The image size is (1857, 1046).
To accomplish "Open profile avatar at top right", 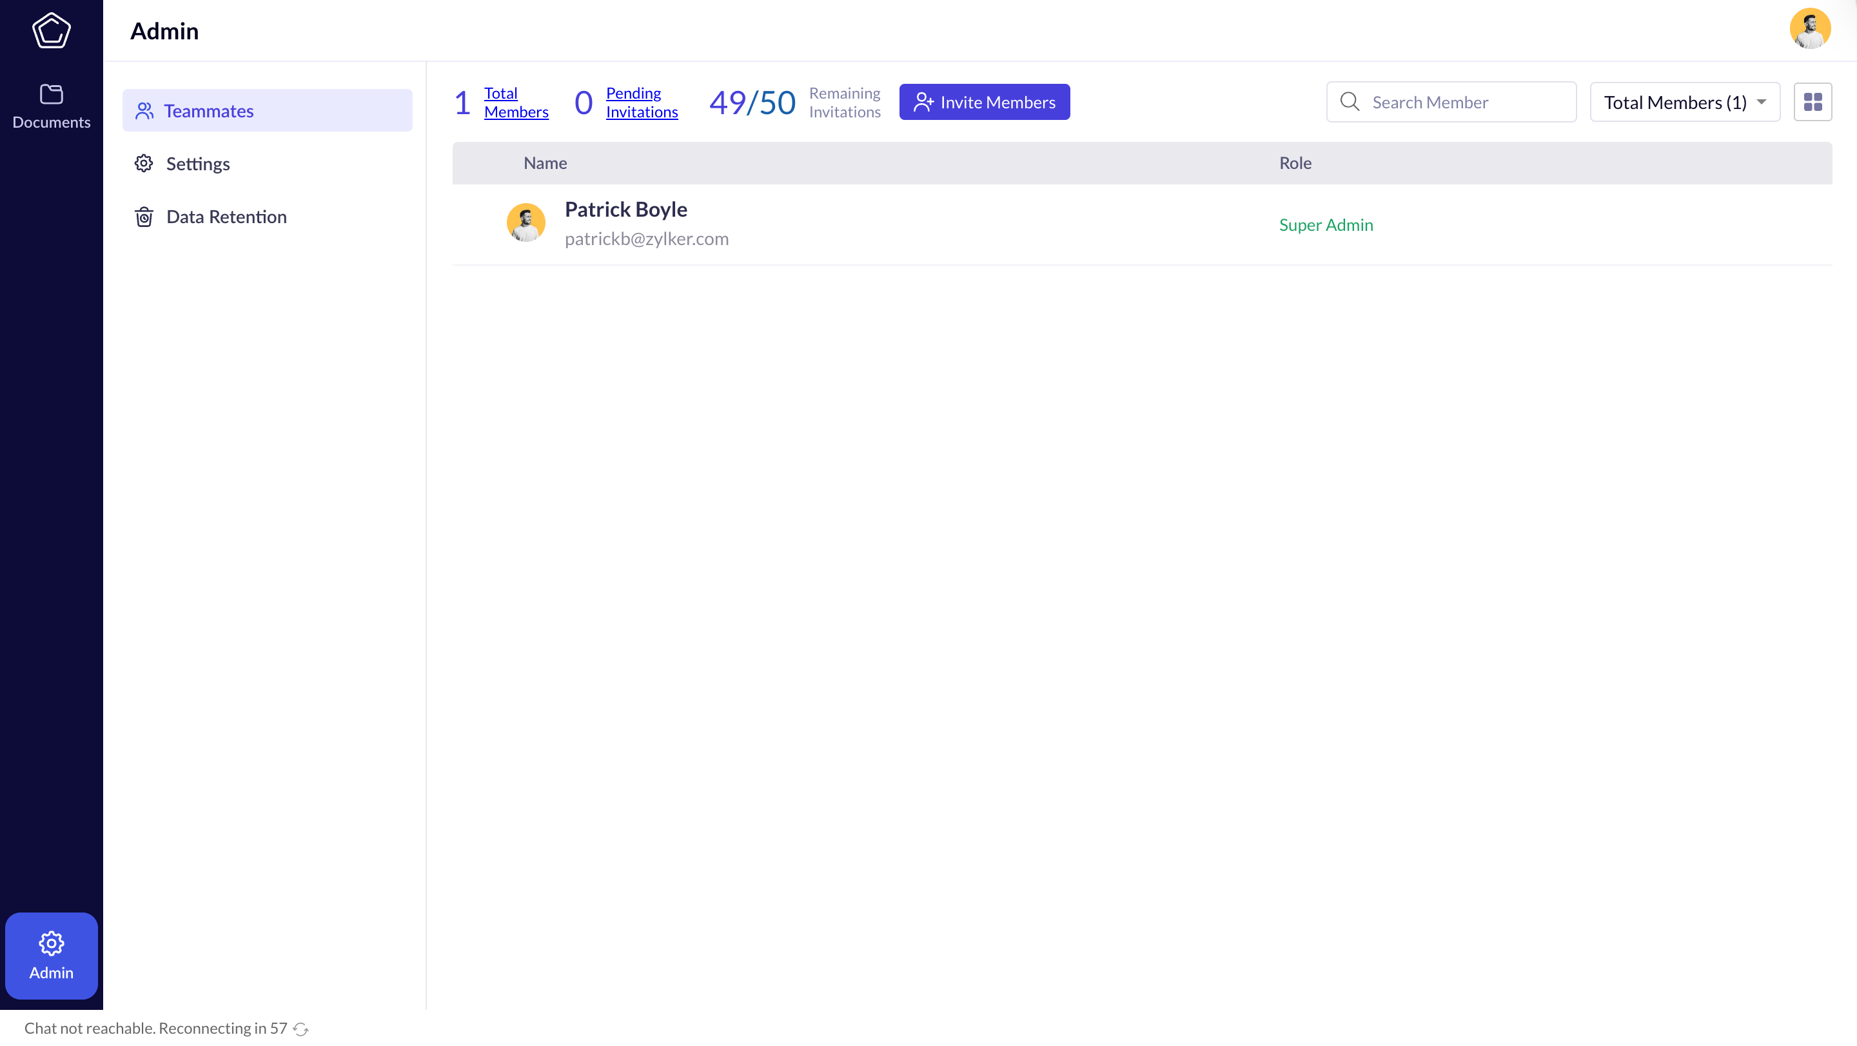I will point(1809,29).
